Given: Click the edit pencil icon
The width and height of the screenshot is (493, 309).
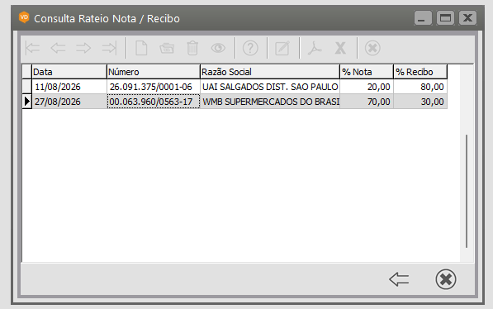Looking at the screenshot, I should [282, 48].
